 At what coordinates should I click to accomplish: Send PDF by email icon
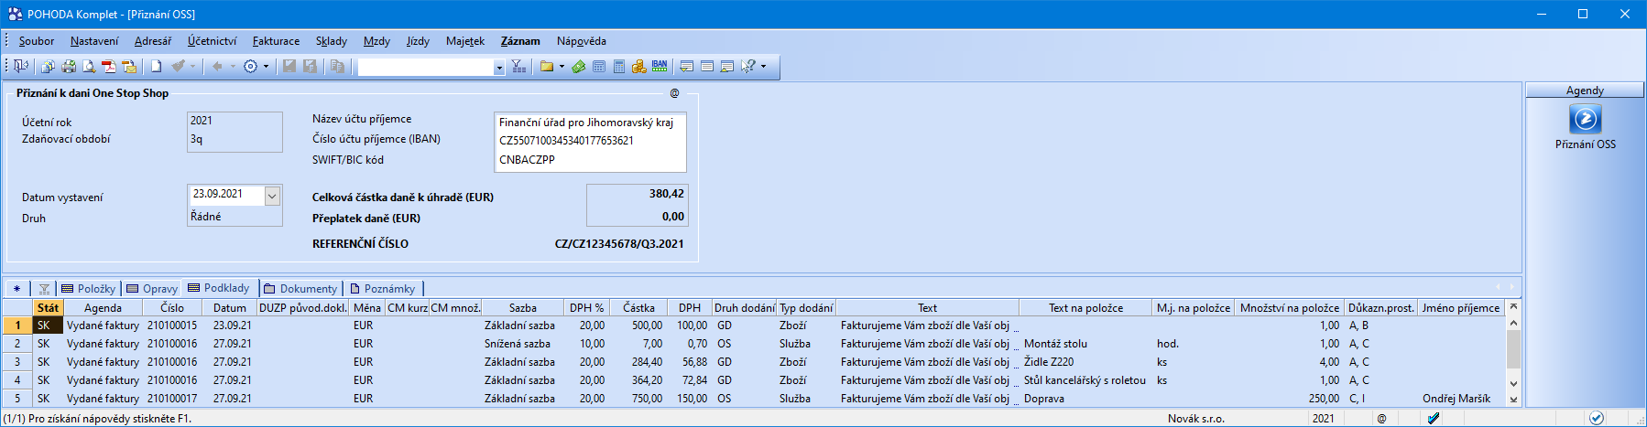tap(129, 66)
